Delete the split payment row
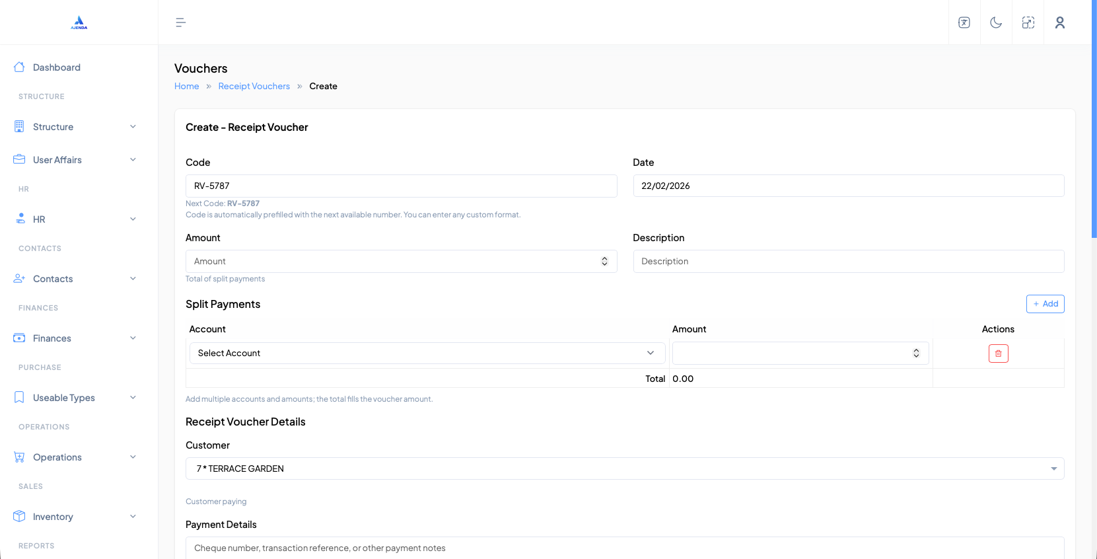 click(998, 354)
